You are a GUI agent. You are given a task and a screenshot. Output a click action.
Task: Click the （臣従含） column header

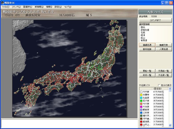[x=157, y=89]
